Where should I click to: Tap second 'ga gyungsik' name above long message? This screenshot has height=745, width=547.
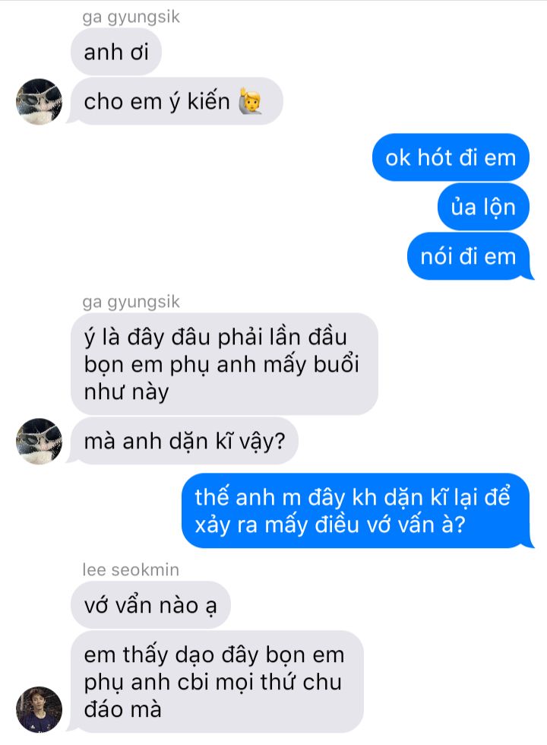[131, 301]
